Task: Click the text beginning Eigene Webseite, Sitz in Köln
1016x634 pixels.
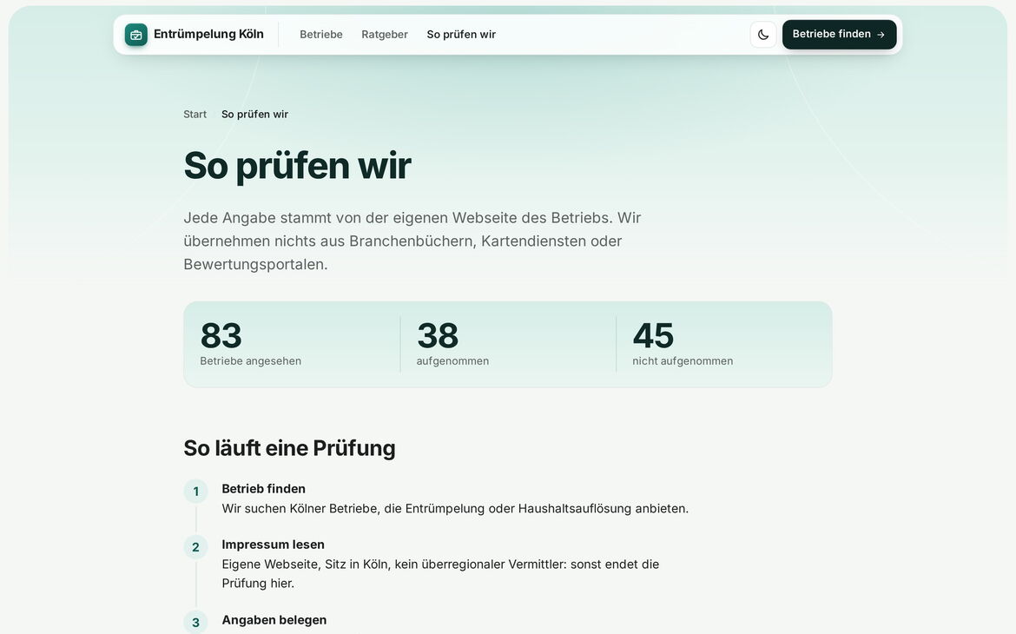Action: 440,574
